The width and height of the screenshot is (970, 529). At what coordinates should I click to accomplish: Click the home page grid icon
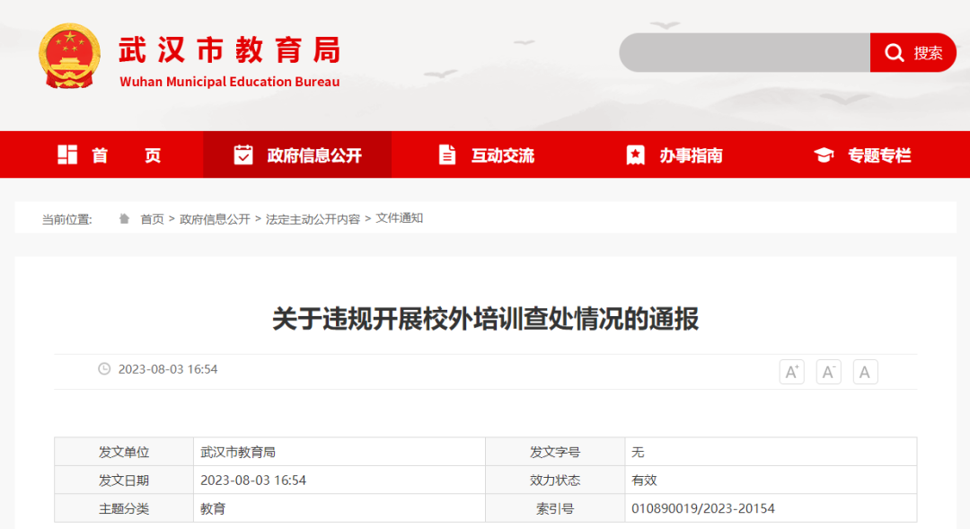click(67, 154)
